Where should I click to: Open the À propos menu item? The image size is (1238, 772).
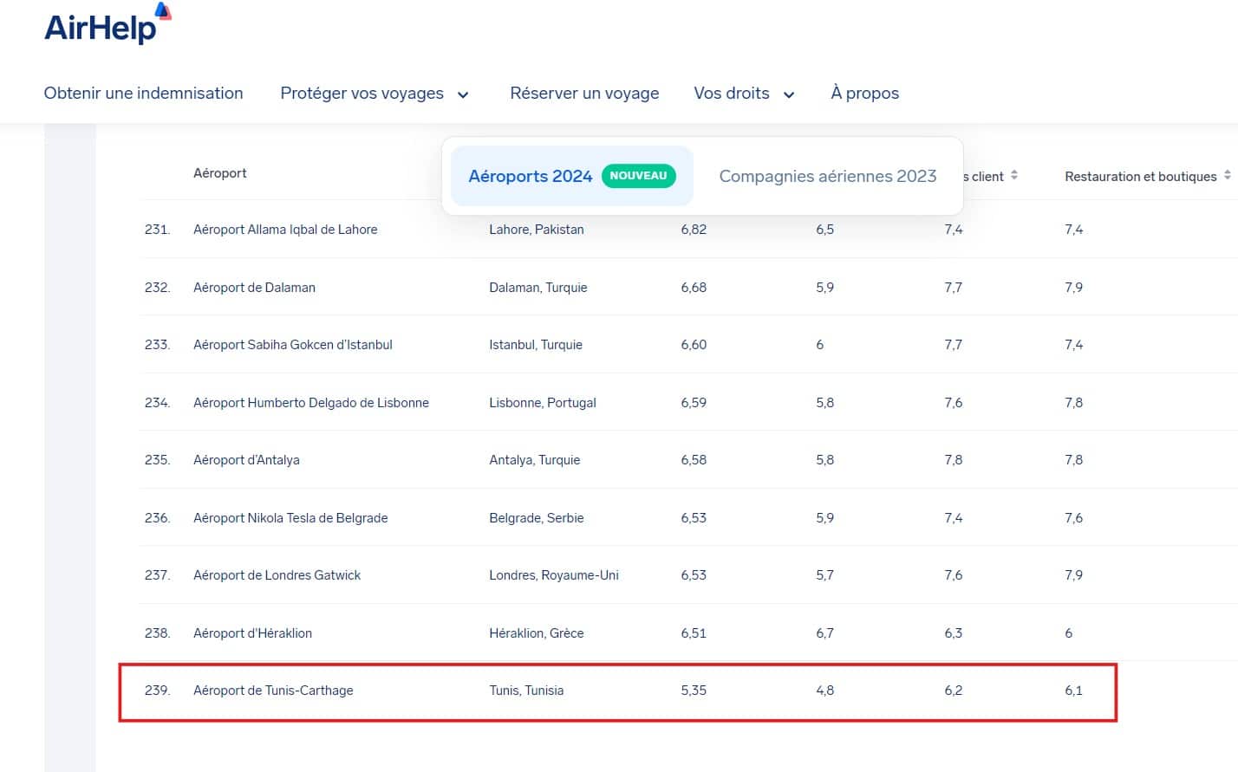864,93
